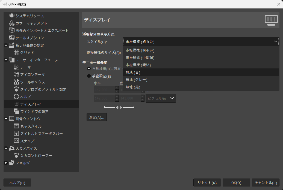Screen dimensions: 283x190
Task: Click the グリッド grid icon
Action: coord(16,52)
